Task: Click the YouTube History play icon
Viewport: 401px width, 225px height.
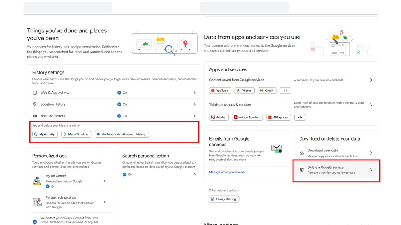Action: 35,116
